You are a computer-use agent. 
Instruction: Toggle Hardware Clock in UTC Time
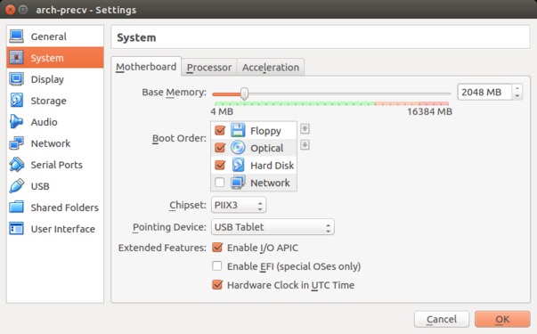(x=217, y=285)
